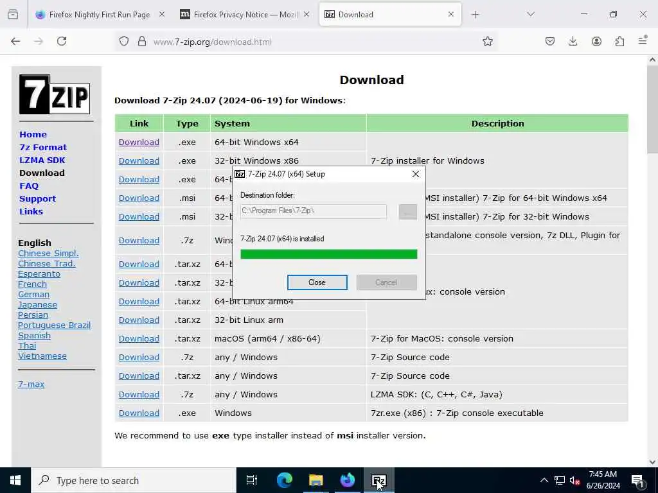Viewport: 658px width, 493px height.
Task: Close the Download tab
Action: pos(451,15)
